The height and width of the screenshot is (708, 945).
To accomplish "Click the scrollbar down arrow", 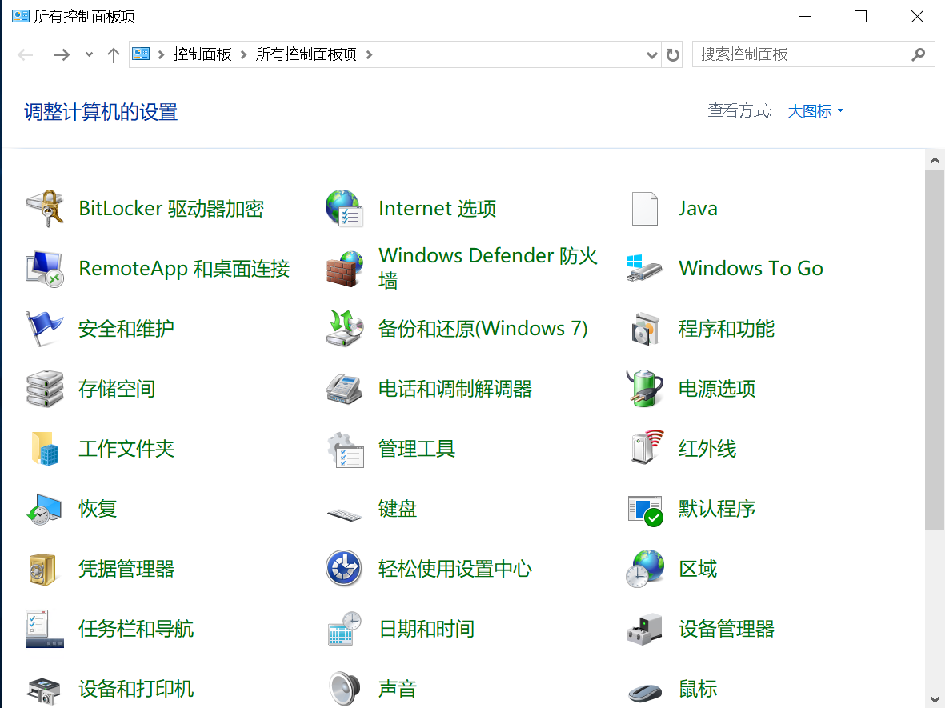I will [935, 698].
